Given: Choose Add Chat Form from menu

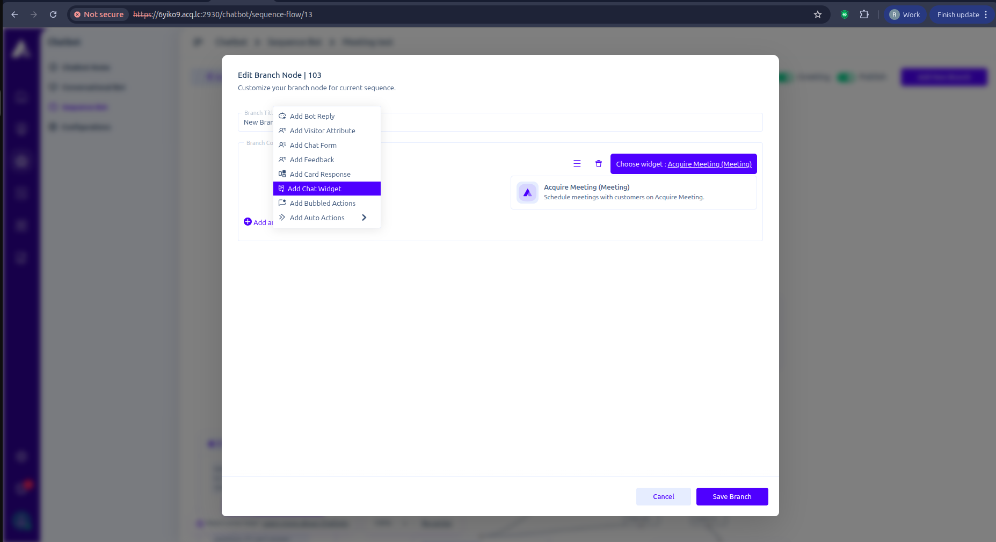Looking at the screenshot, I should pyautogui.click(x=327, y=145).
